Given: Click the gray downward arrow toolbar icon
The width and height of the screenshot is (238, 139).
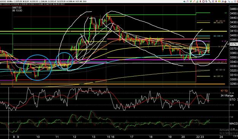Looking at the screenshot, I should [206, 2].
